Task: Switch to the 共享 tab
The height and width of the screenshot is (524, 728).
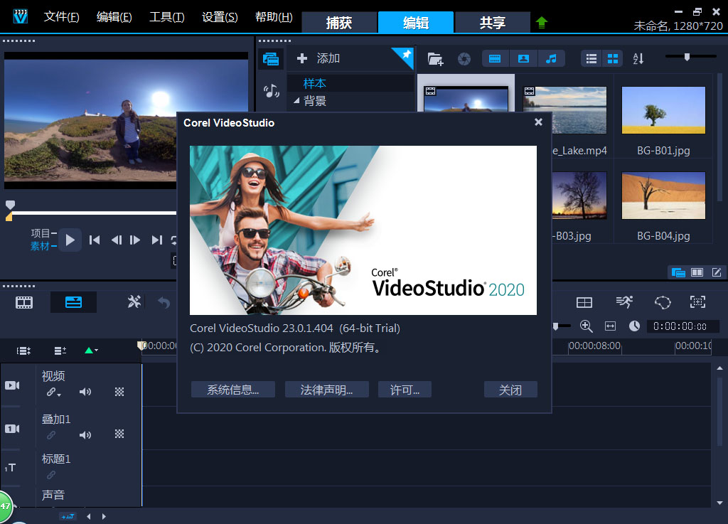Action: click(x=492, y=23)
